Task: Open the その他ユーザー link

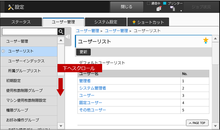Action: [93, 110]
